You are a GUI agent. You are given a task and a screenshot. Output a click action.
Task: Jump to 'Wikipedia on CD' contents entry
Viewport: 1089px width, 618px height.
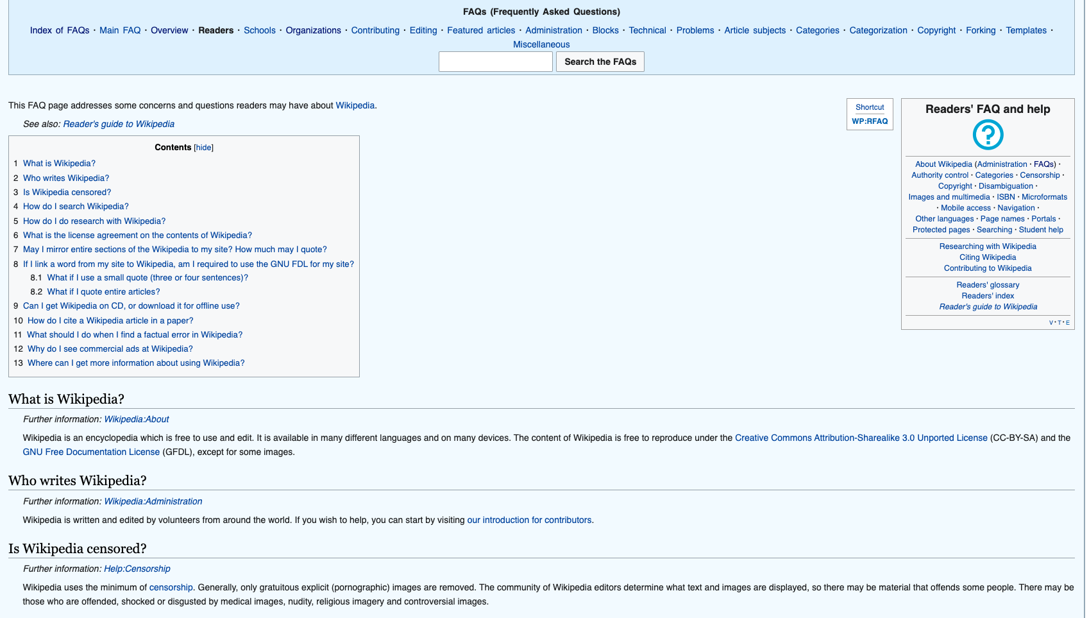(131, 306)
